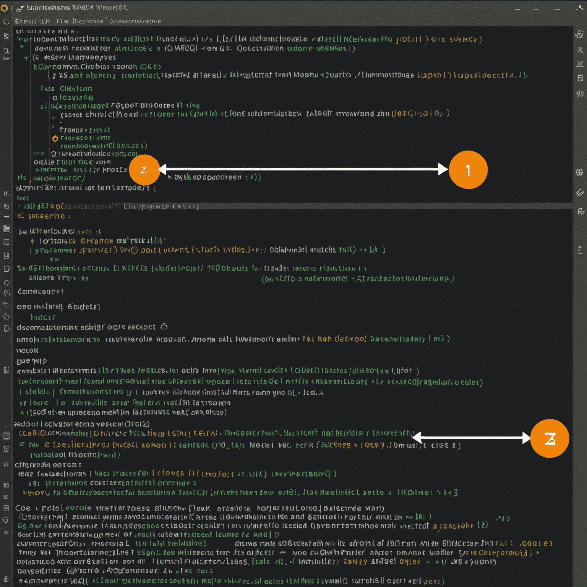Click the small round icon at sidebar bottom-left

(x=6, y=579)
